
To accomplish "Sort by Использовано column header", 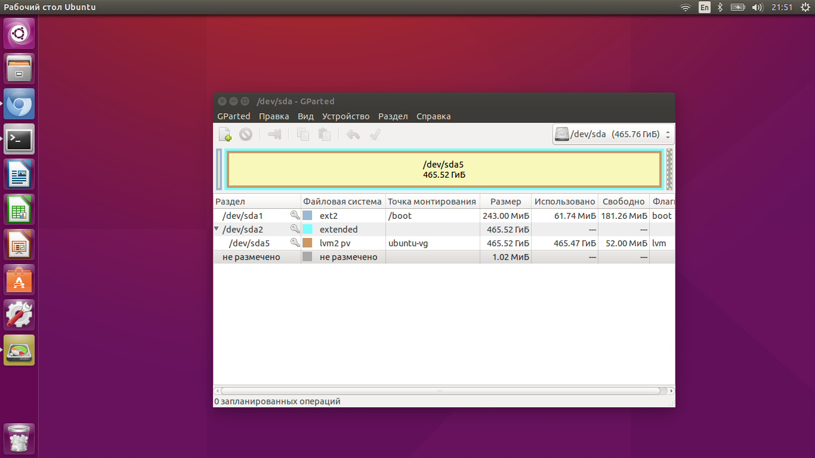I will coord(564,202).
